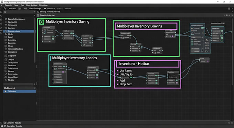This screenshot has width=234, height=128.
Task: Toggle the green pin on the top-right teal node
Action: 202,28
